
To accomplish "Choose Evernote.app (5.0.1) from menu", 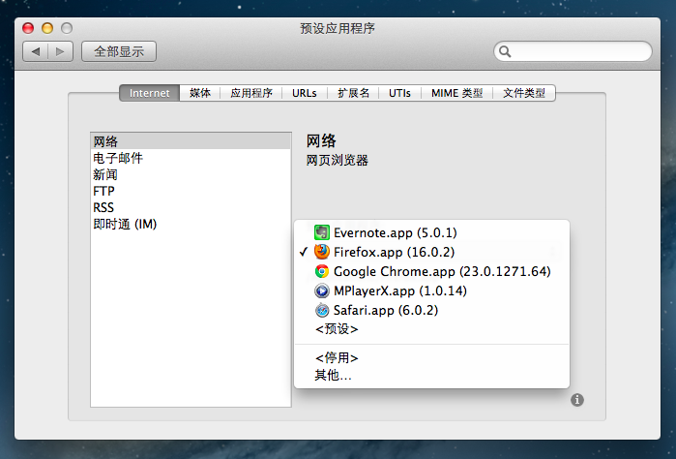I will click(x=431, y=232).
